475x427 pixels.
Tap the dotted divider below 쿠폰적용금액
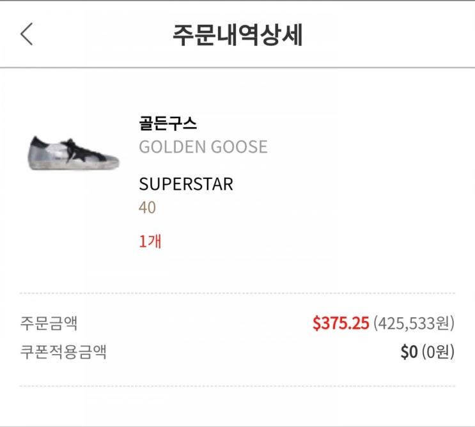click(237, 386)
